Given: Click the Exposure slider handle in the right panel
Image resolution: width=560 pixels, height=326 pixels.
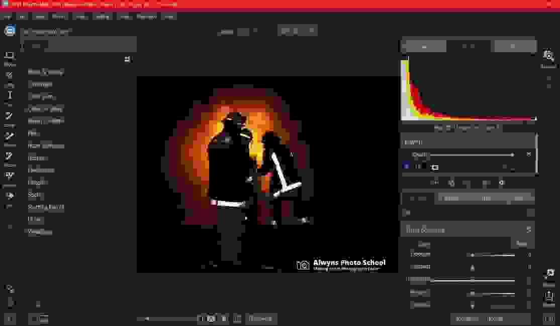Looking at the screenshot, I should (x=473, y=254).
